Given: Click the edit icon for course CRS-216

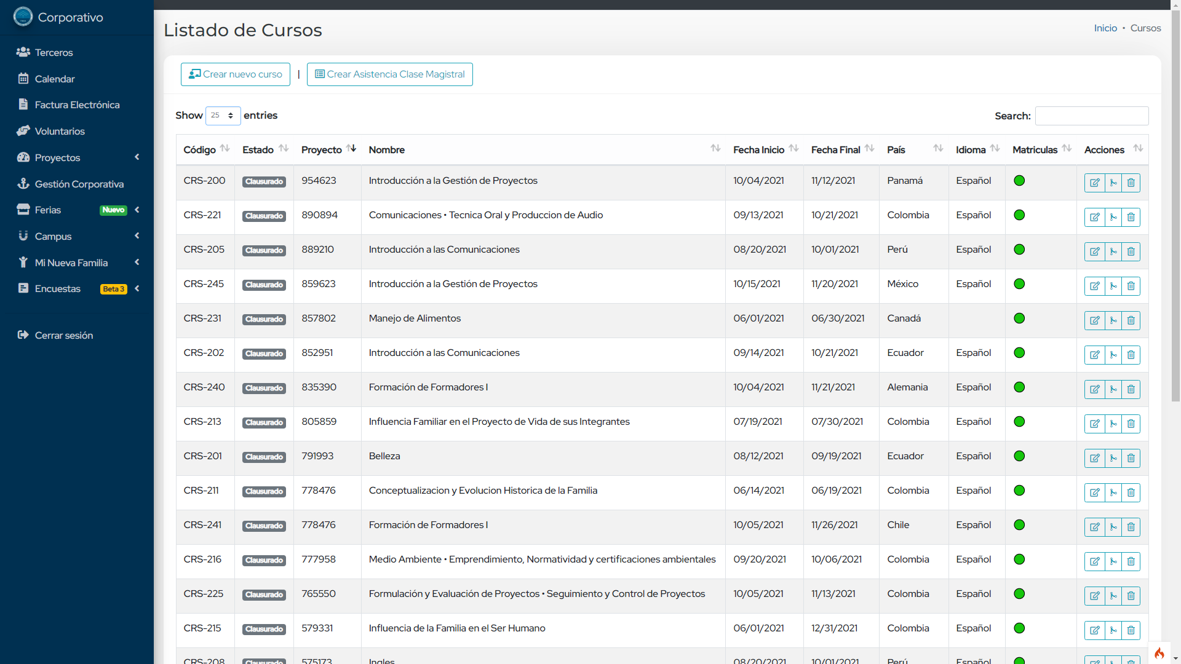Looking at the screenshot, I should click(1095, 561).
